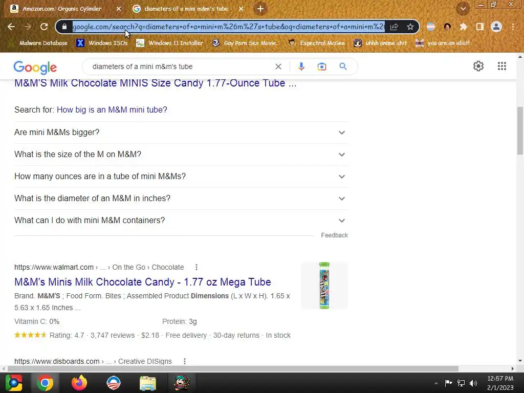Screen dimensions: 524x393
Task: Open the Windows ISOs bookmark
Action: (x=102, y=43)
